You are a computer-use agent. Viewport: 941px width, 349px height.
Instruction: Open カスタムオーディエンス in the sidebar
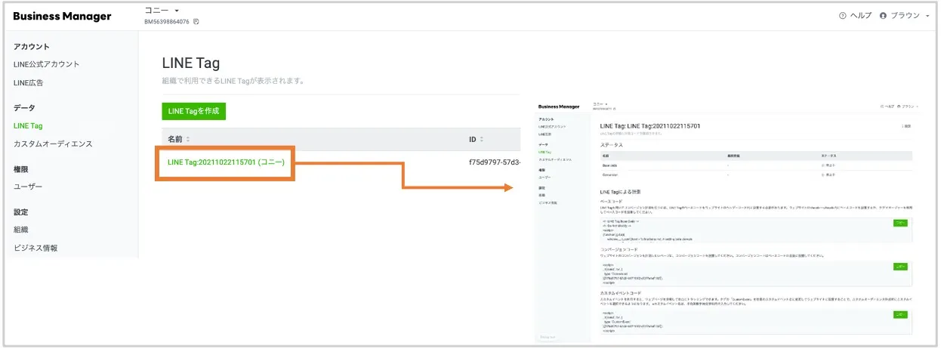[53, 144]
